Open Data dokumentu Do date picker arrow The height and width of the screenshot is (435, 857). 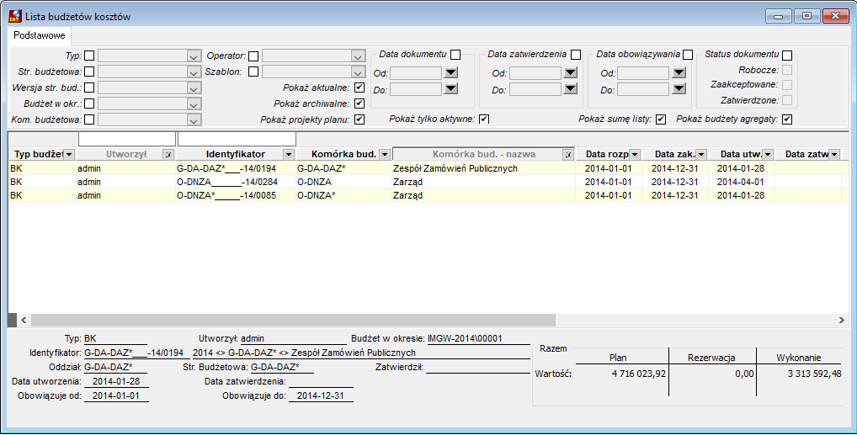coord(451,88)
